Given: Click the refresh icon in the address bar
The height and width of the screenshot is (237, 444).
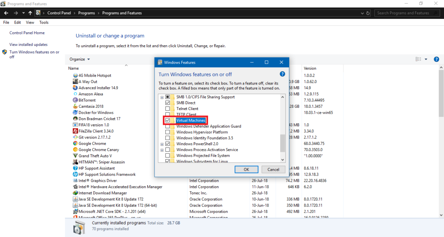Looking at the screenshot, I should pos(368,13).
